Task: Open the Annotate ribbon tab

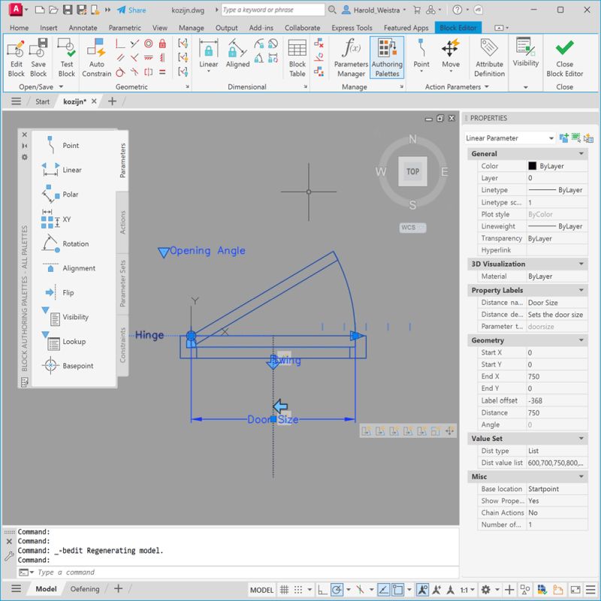Action: point(83,28)
